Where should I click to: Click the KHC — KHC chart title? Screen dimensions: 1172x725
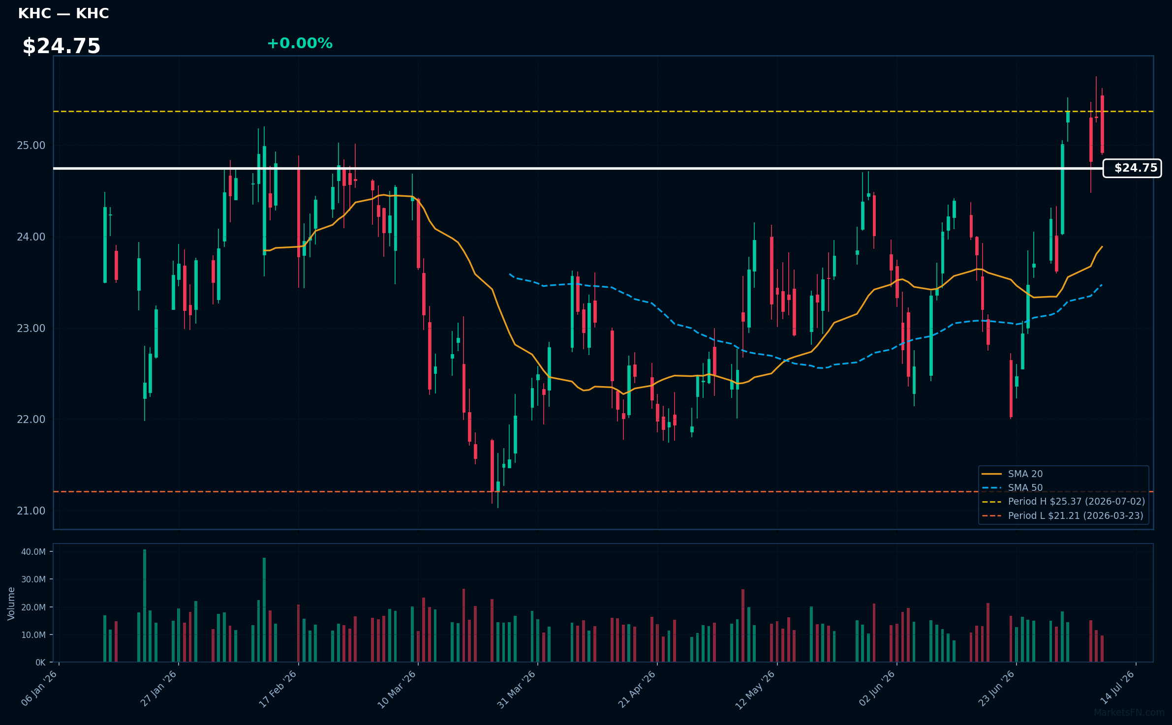63,13
